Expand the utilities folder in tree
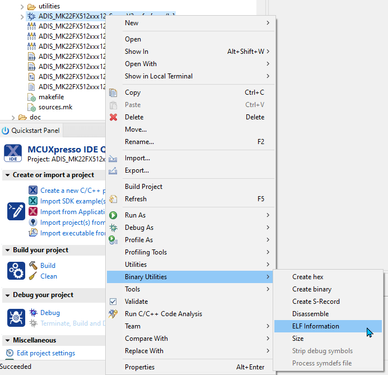388x375 pixels. pyautogui.click(x=22, y=6)
